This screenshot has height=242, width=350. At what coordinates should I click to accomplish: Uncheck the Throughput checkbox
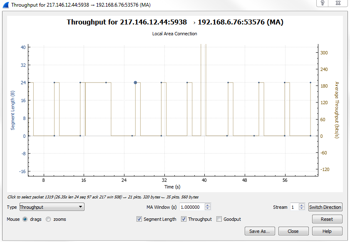[x=184, y=219]
